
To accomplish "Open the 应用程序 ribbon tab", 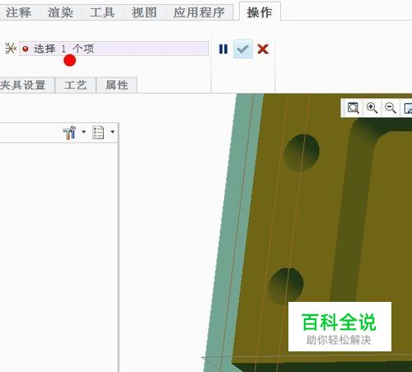I will click(199, 12).
